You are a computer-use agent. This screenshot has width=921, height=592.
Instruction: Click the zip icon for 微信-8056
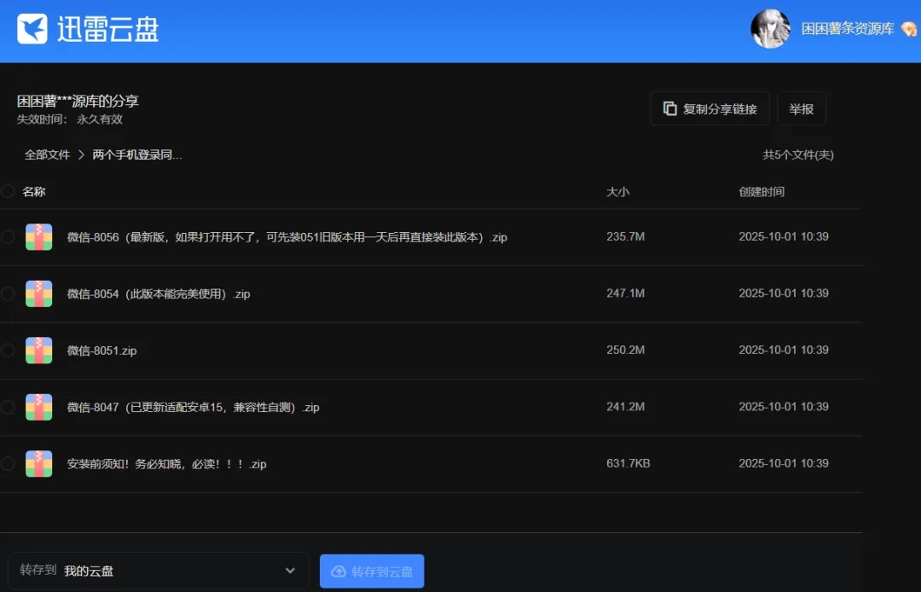[38, 237]
